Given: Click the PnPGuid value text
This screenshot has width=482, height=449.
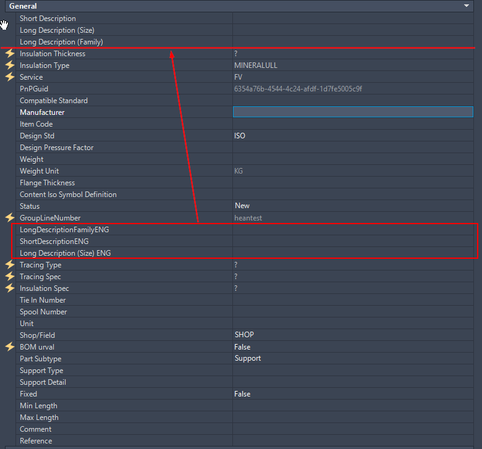Looking at the screenshot, I should pos(298,89).
